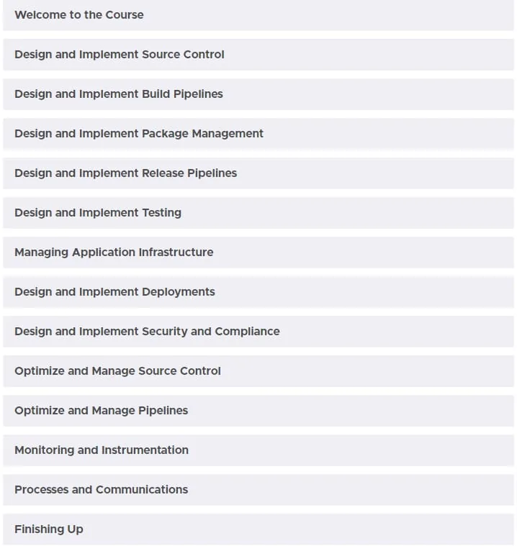Expand Design and Implement Build Pipelines
The image size is (517, 546).
258,94
